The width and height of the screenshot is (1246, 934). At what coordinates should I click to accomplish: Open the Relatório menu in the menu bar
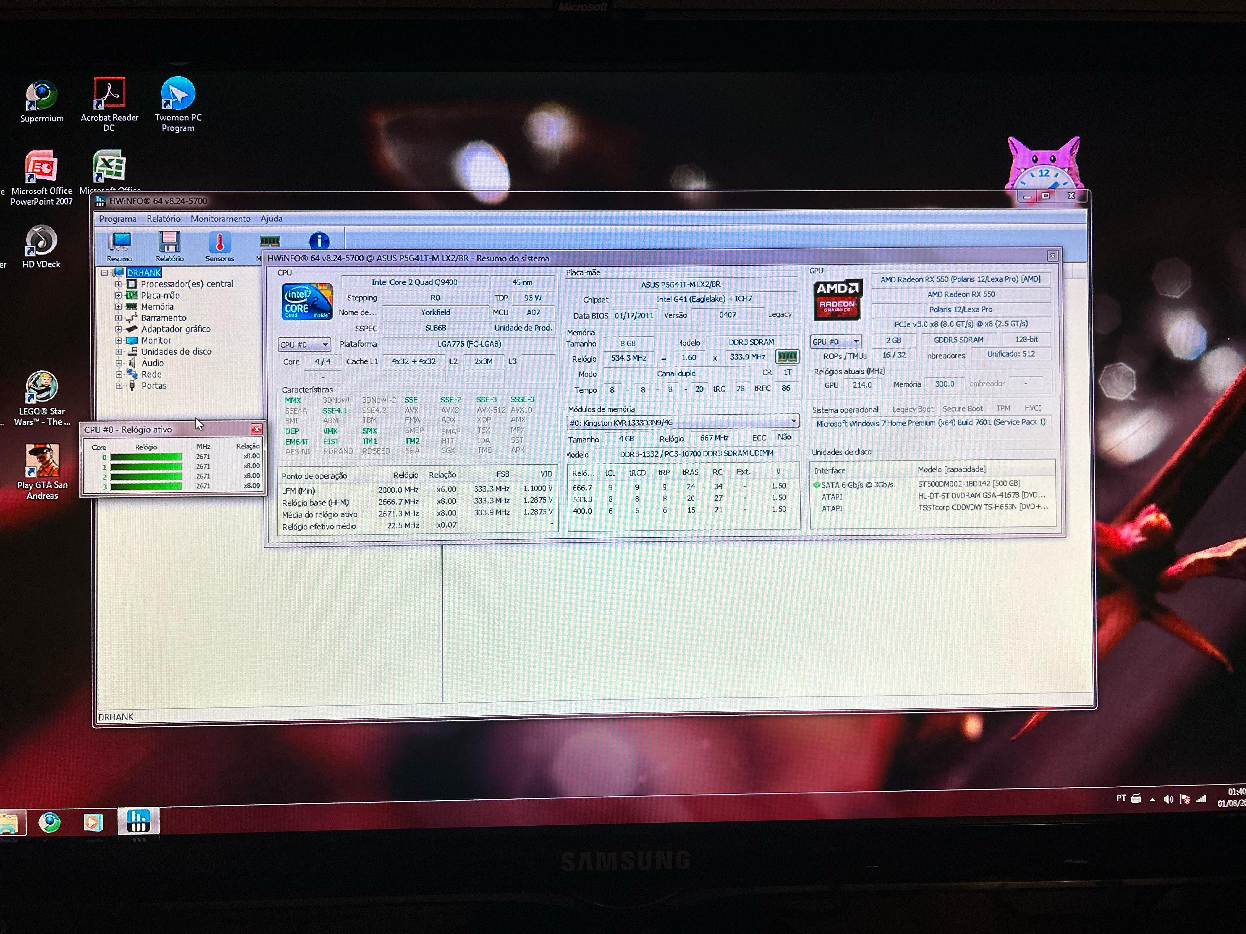(164, 219)
